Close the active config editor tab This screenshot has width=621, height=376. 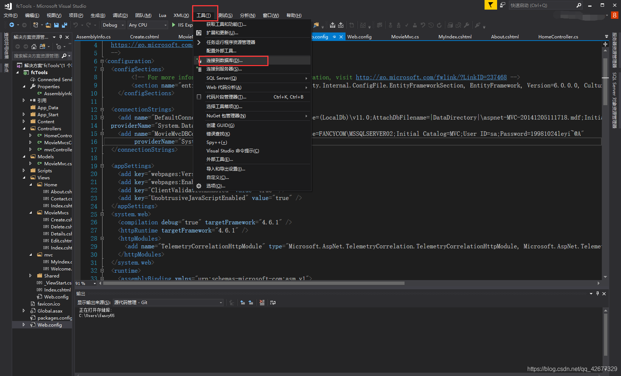pyautogui.click(x=341, y=37)
